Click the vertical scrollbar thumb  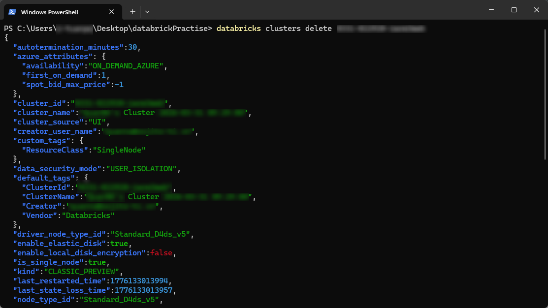click(x=545, y=93)
